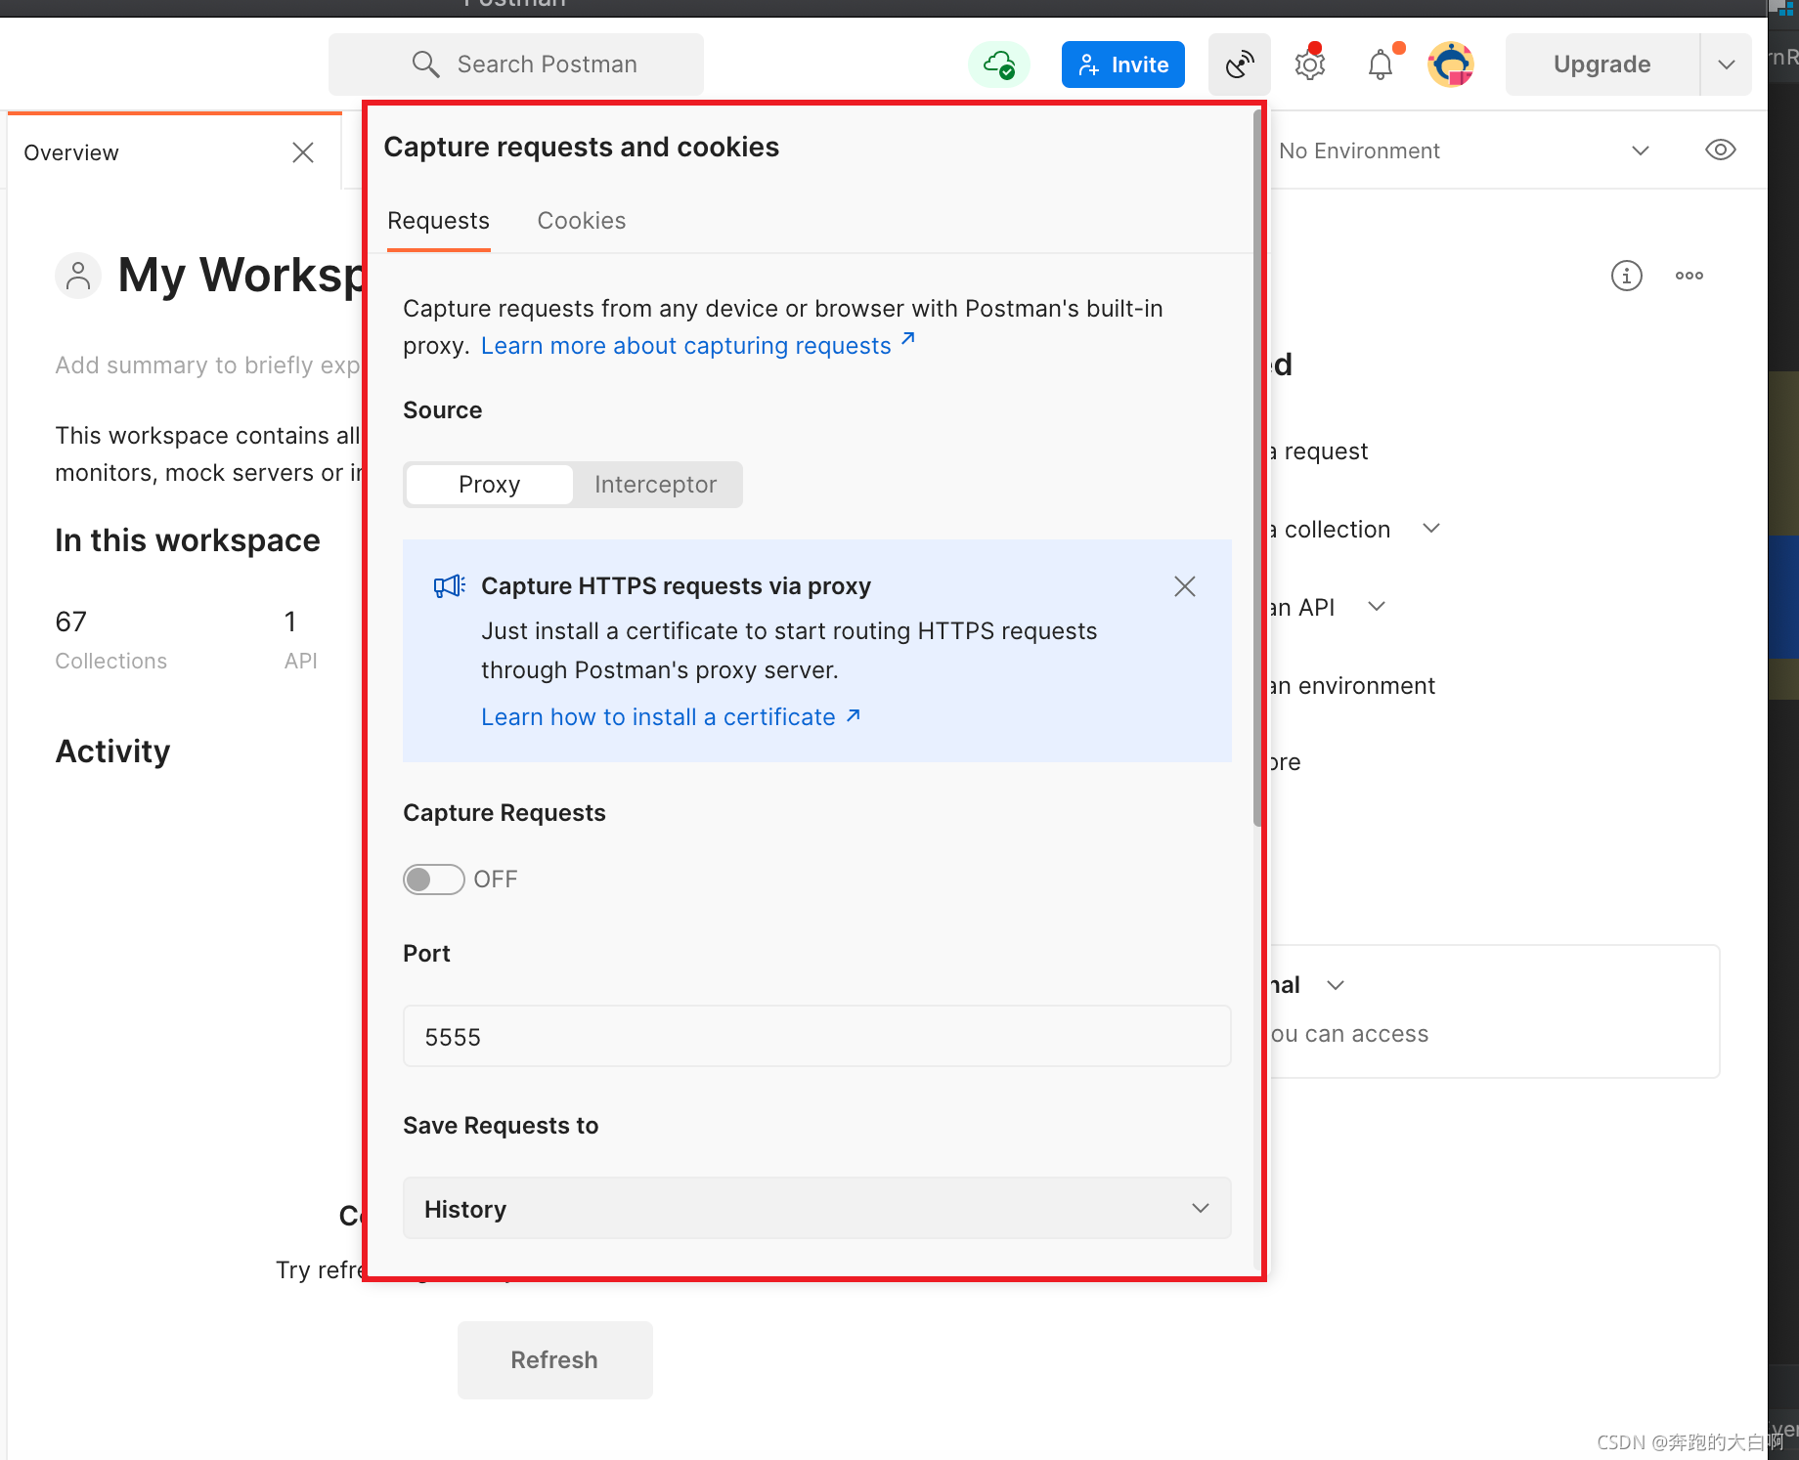
Task: Click the 'an environment' get-started item
Action: (x=1352, y=686)
